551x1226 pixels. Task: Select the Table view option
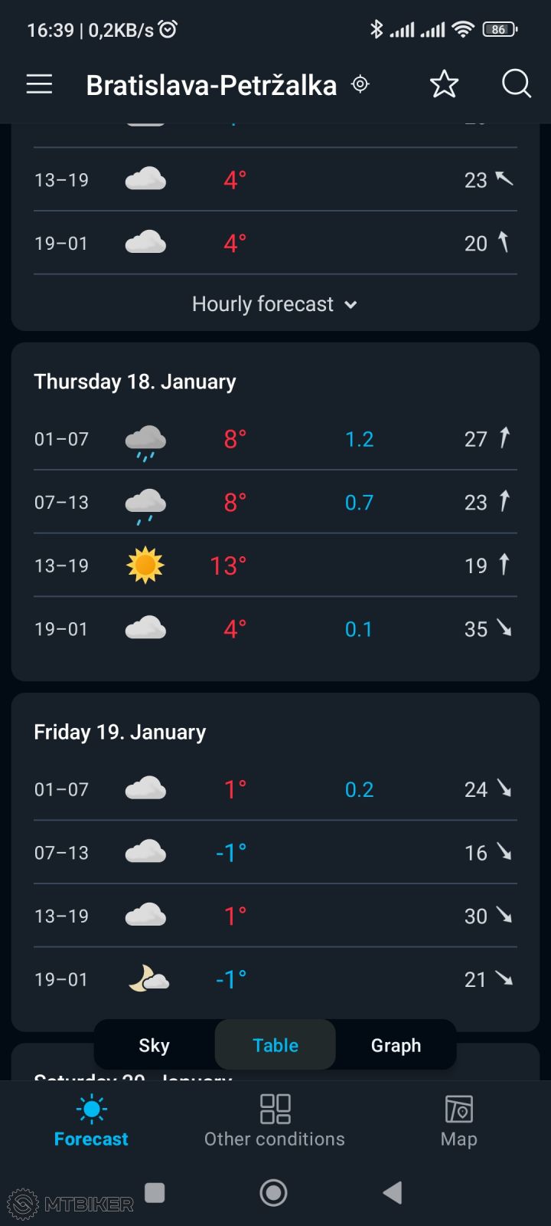(x=275, y=1045)
